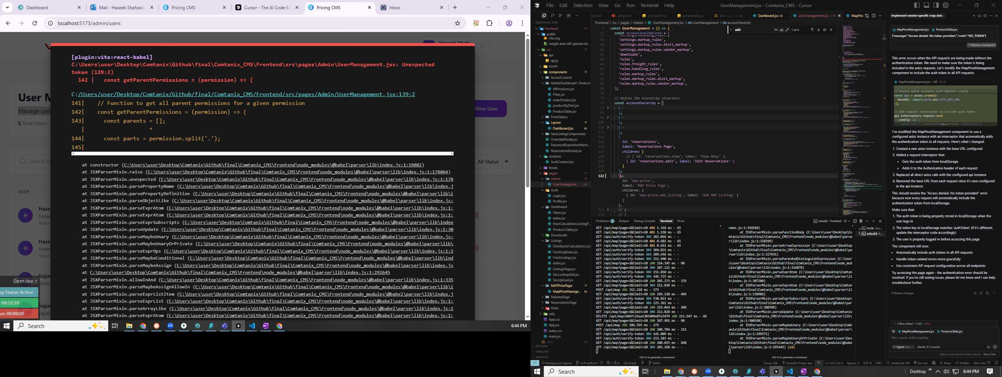Toggle Match Case in find widget
Screen dimensions: 1002x377
[x=776, y=29]
